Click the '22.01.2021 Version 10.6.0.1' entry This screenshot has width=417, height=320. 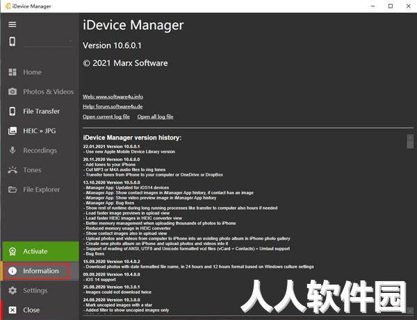111,146
